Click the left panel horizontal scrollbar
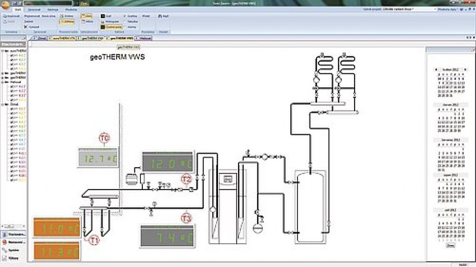This screenshot has width=476, height=267. pyautogui.click(x=13, y=226)
